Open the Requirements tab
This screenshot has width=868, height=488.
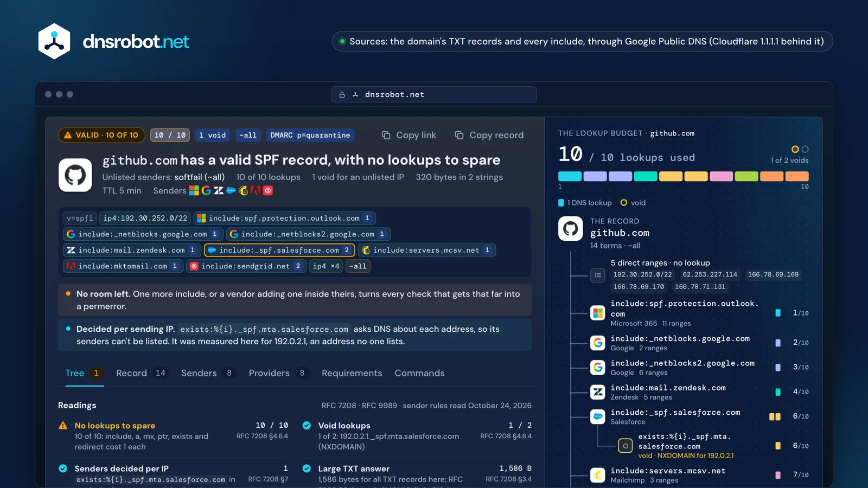352,373
